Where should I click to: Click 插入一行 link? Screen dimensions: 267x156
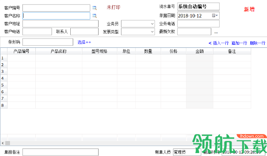pos(221,43)
